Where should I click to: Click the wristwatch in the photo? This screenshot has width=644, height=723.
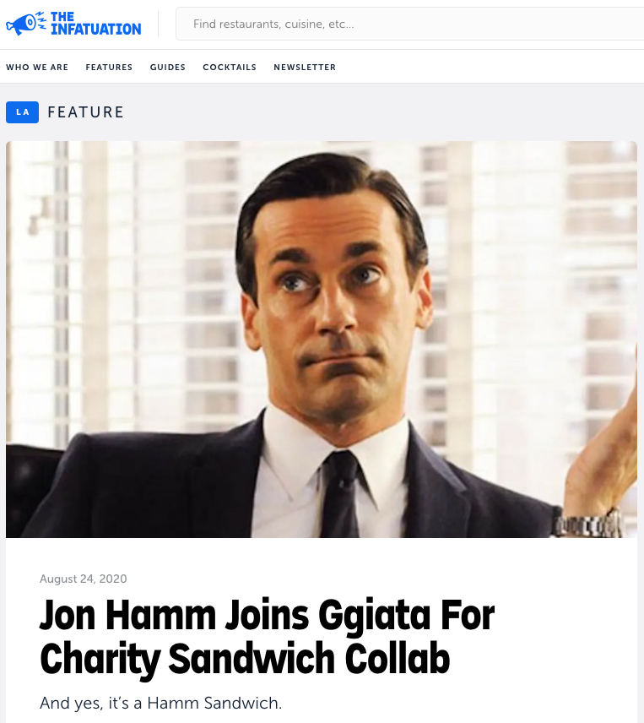(x=589, y=524)
